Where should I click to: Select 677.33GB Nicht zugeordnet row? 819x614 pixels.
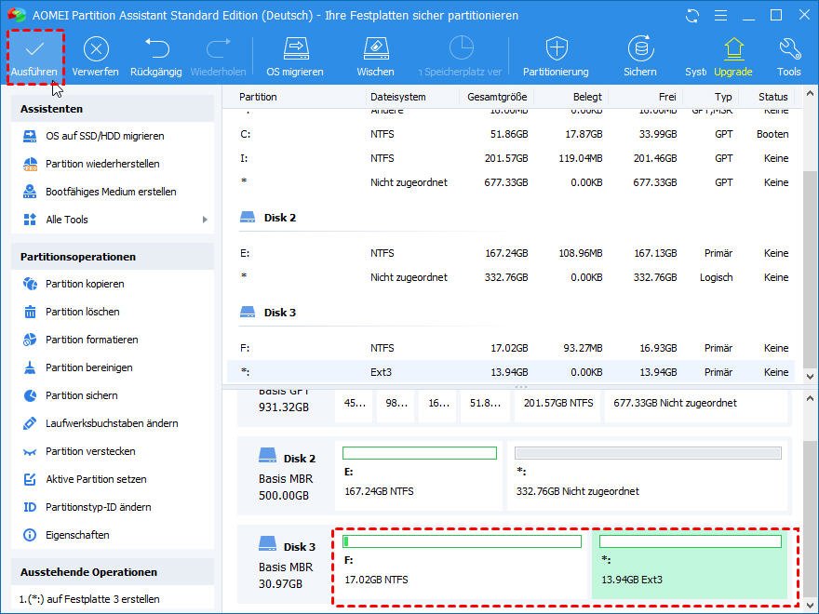[x=511, y=182]
